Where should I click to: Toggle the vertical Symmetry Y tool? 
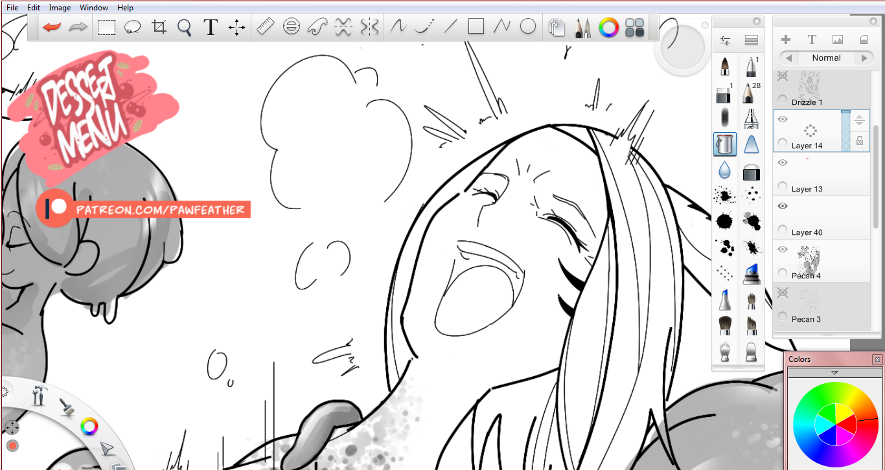click(x=369, y=27)
